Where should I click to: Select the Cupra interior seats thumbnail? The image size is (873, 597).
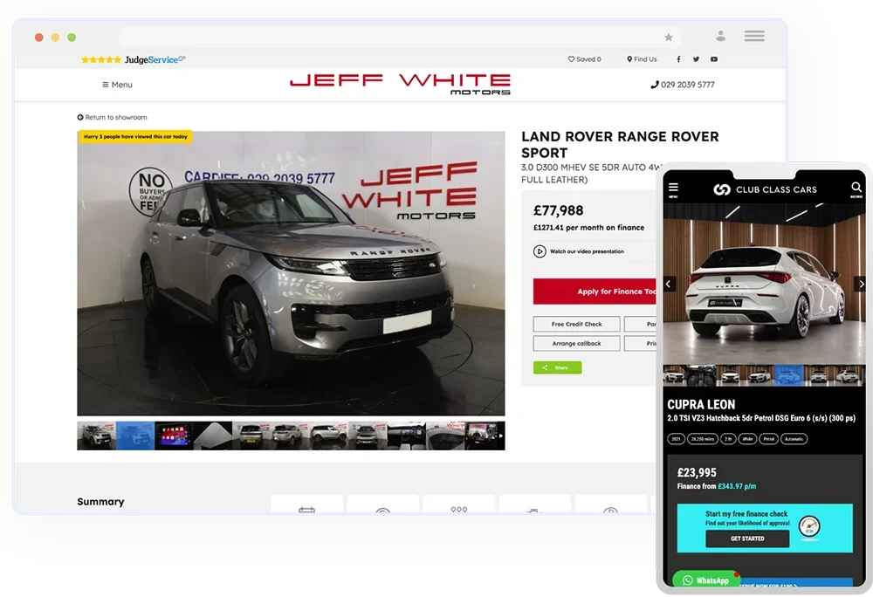[x=699, y=375]
